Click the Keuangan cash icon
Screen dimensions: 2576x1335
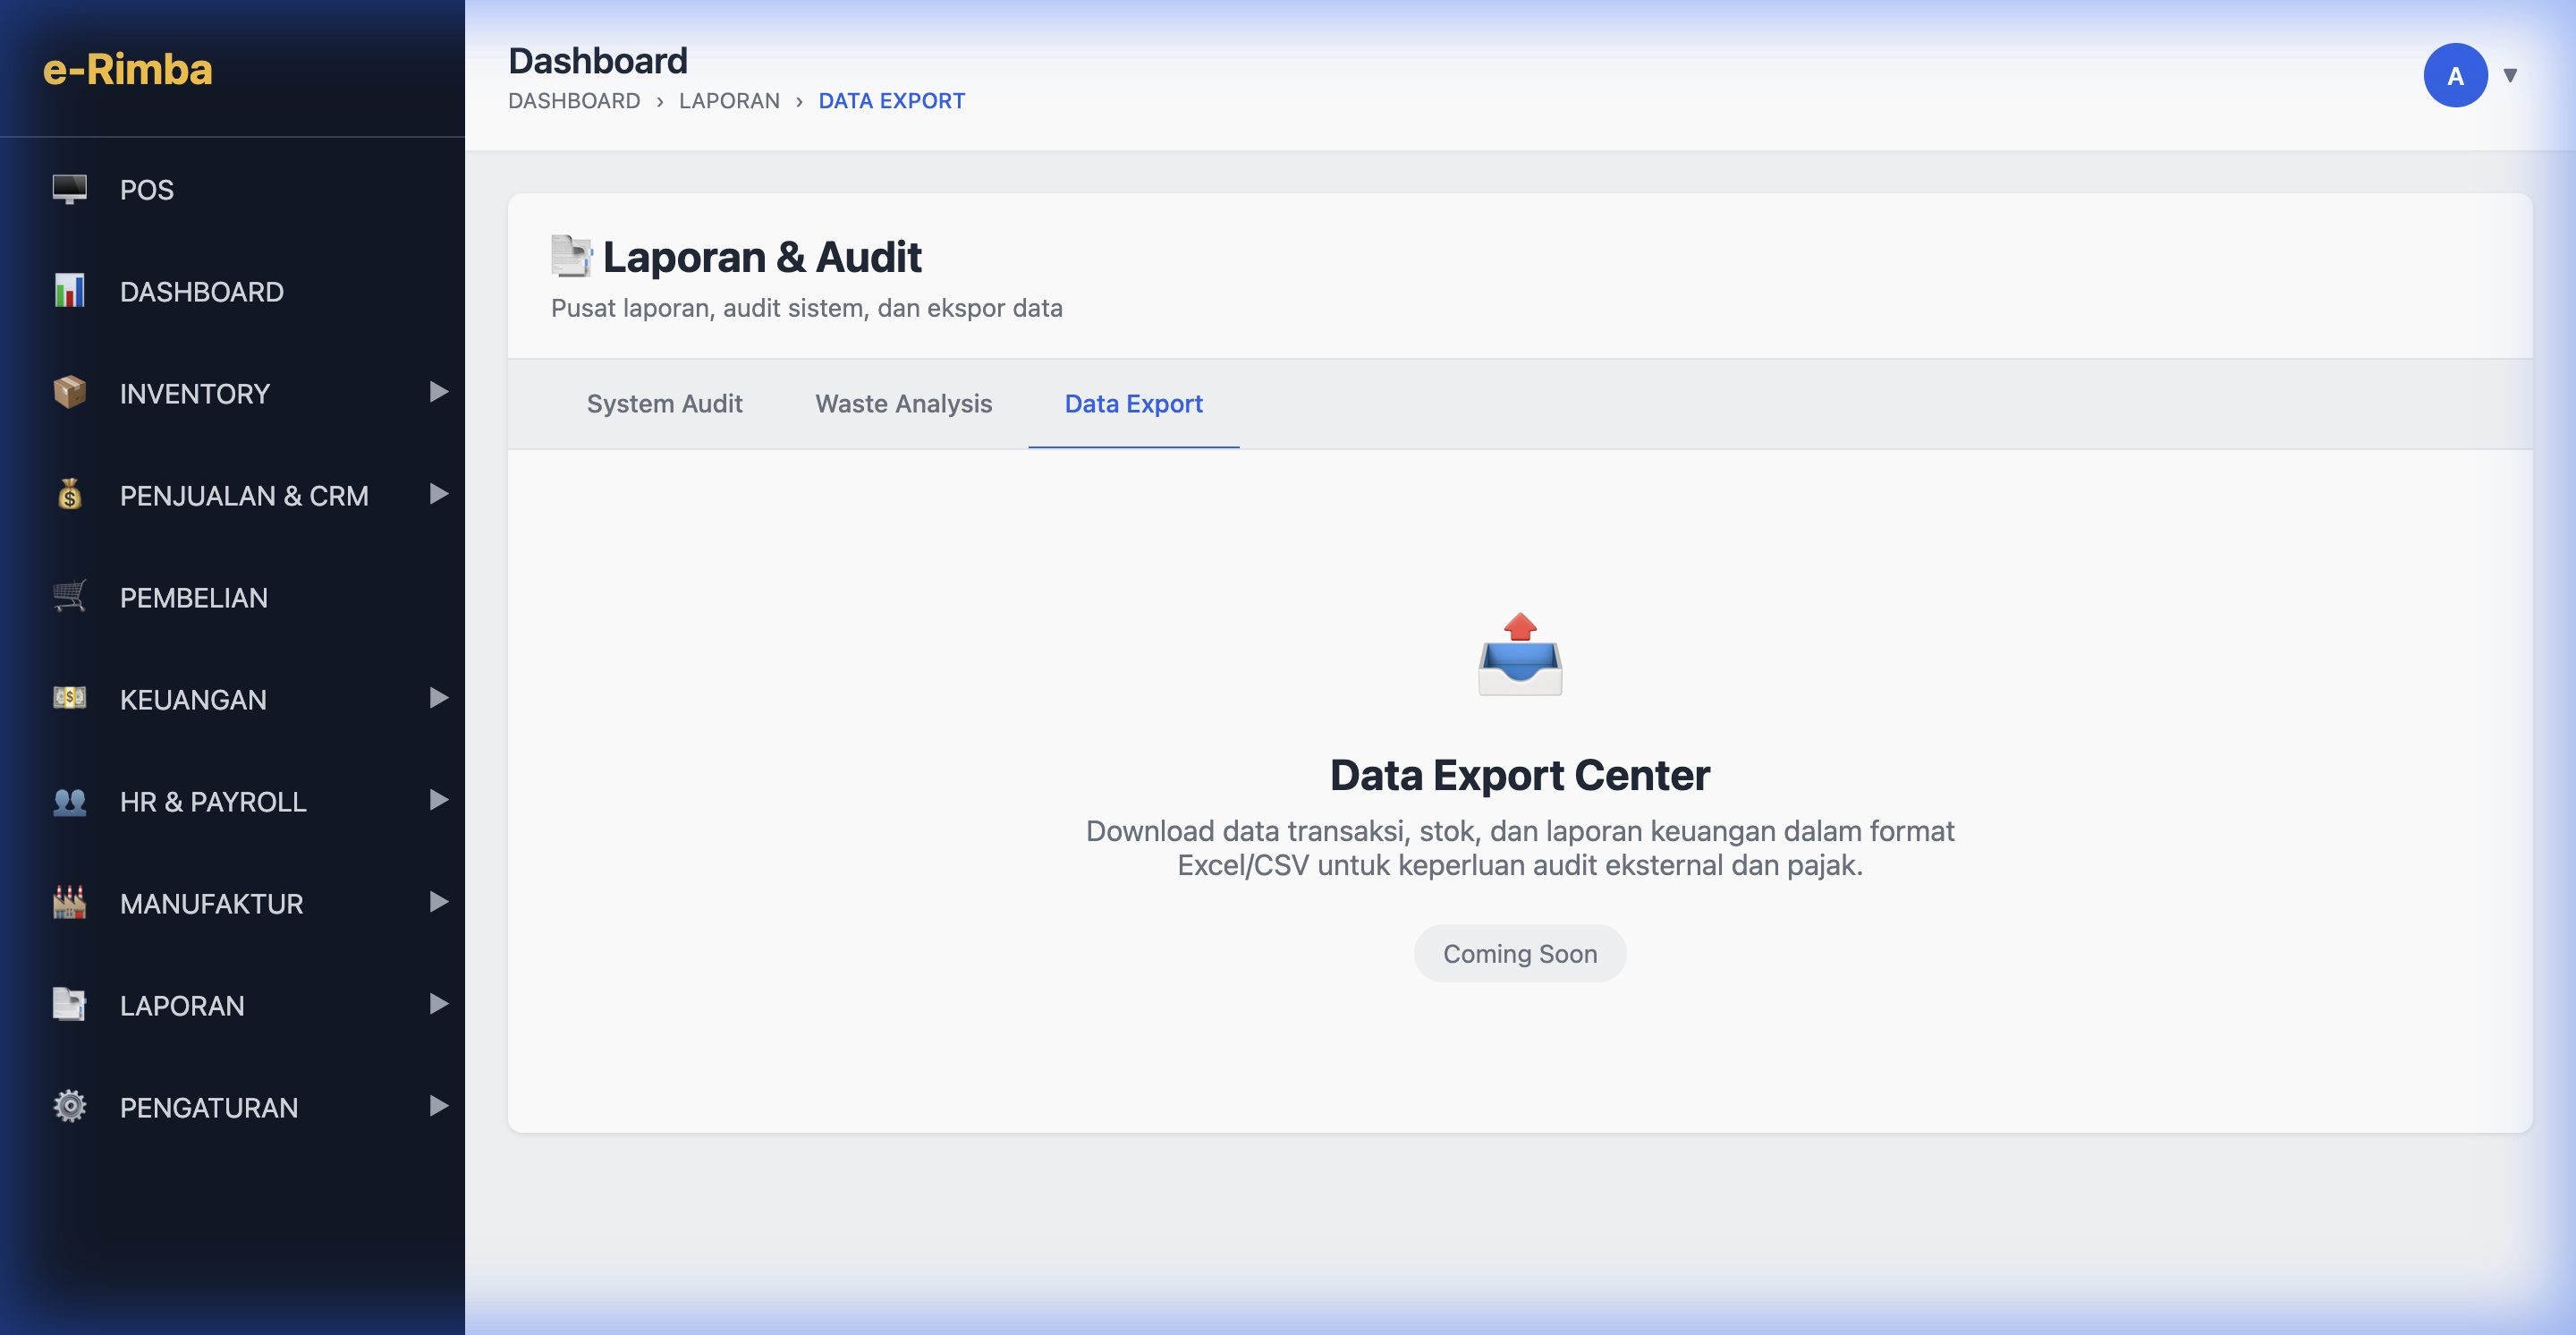coord(68,699)
